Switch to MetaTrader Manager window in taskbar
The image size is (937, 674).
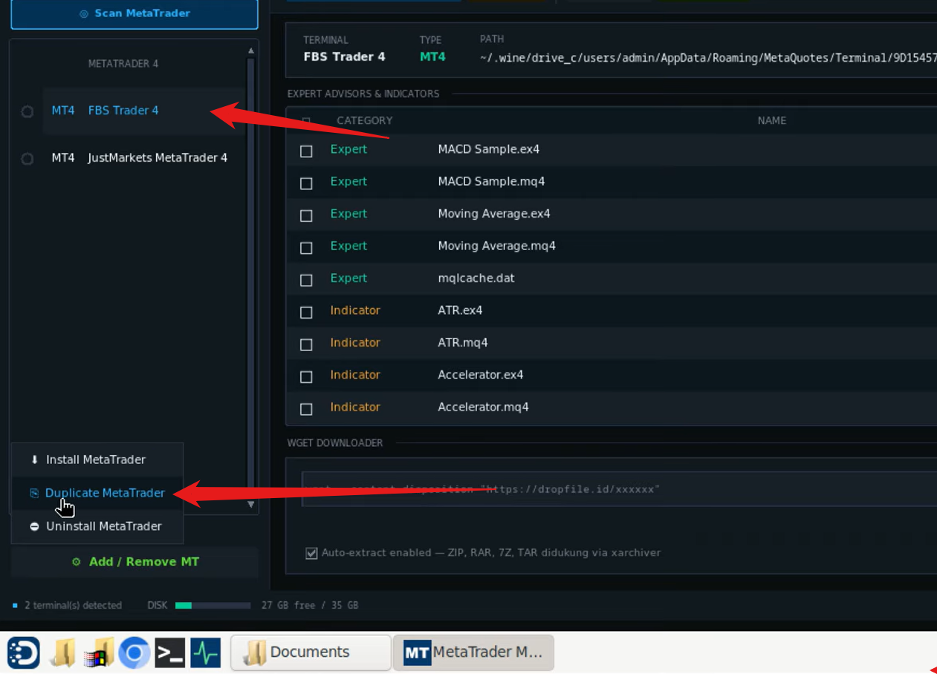473,652
